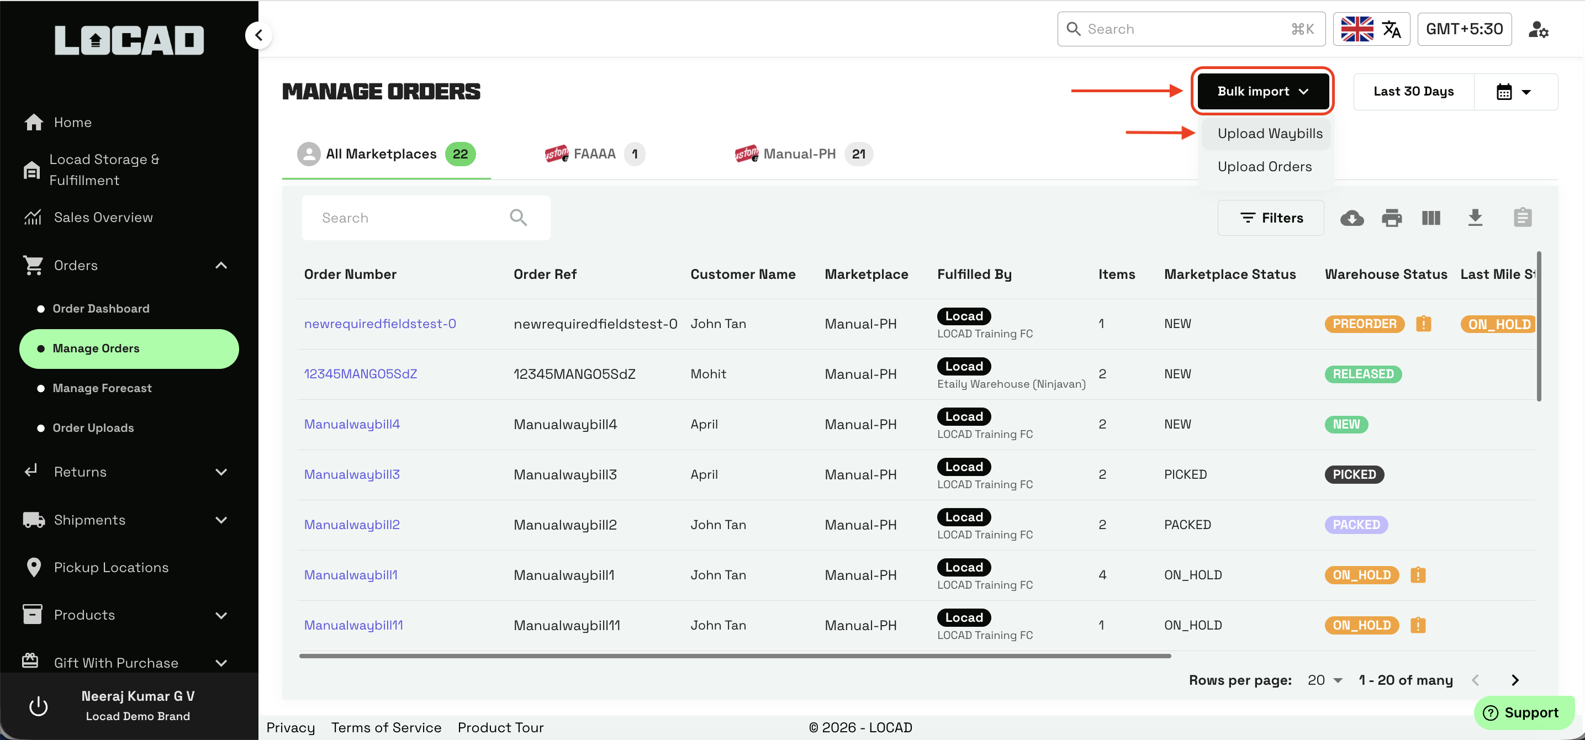Open order link Manualwaybill4

pyautogui.click(x=352, y=424)
